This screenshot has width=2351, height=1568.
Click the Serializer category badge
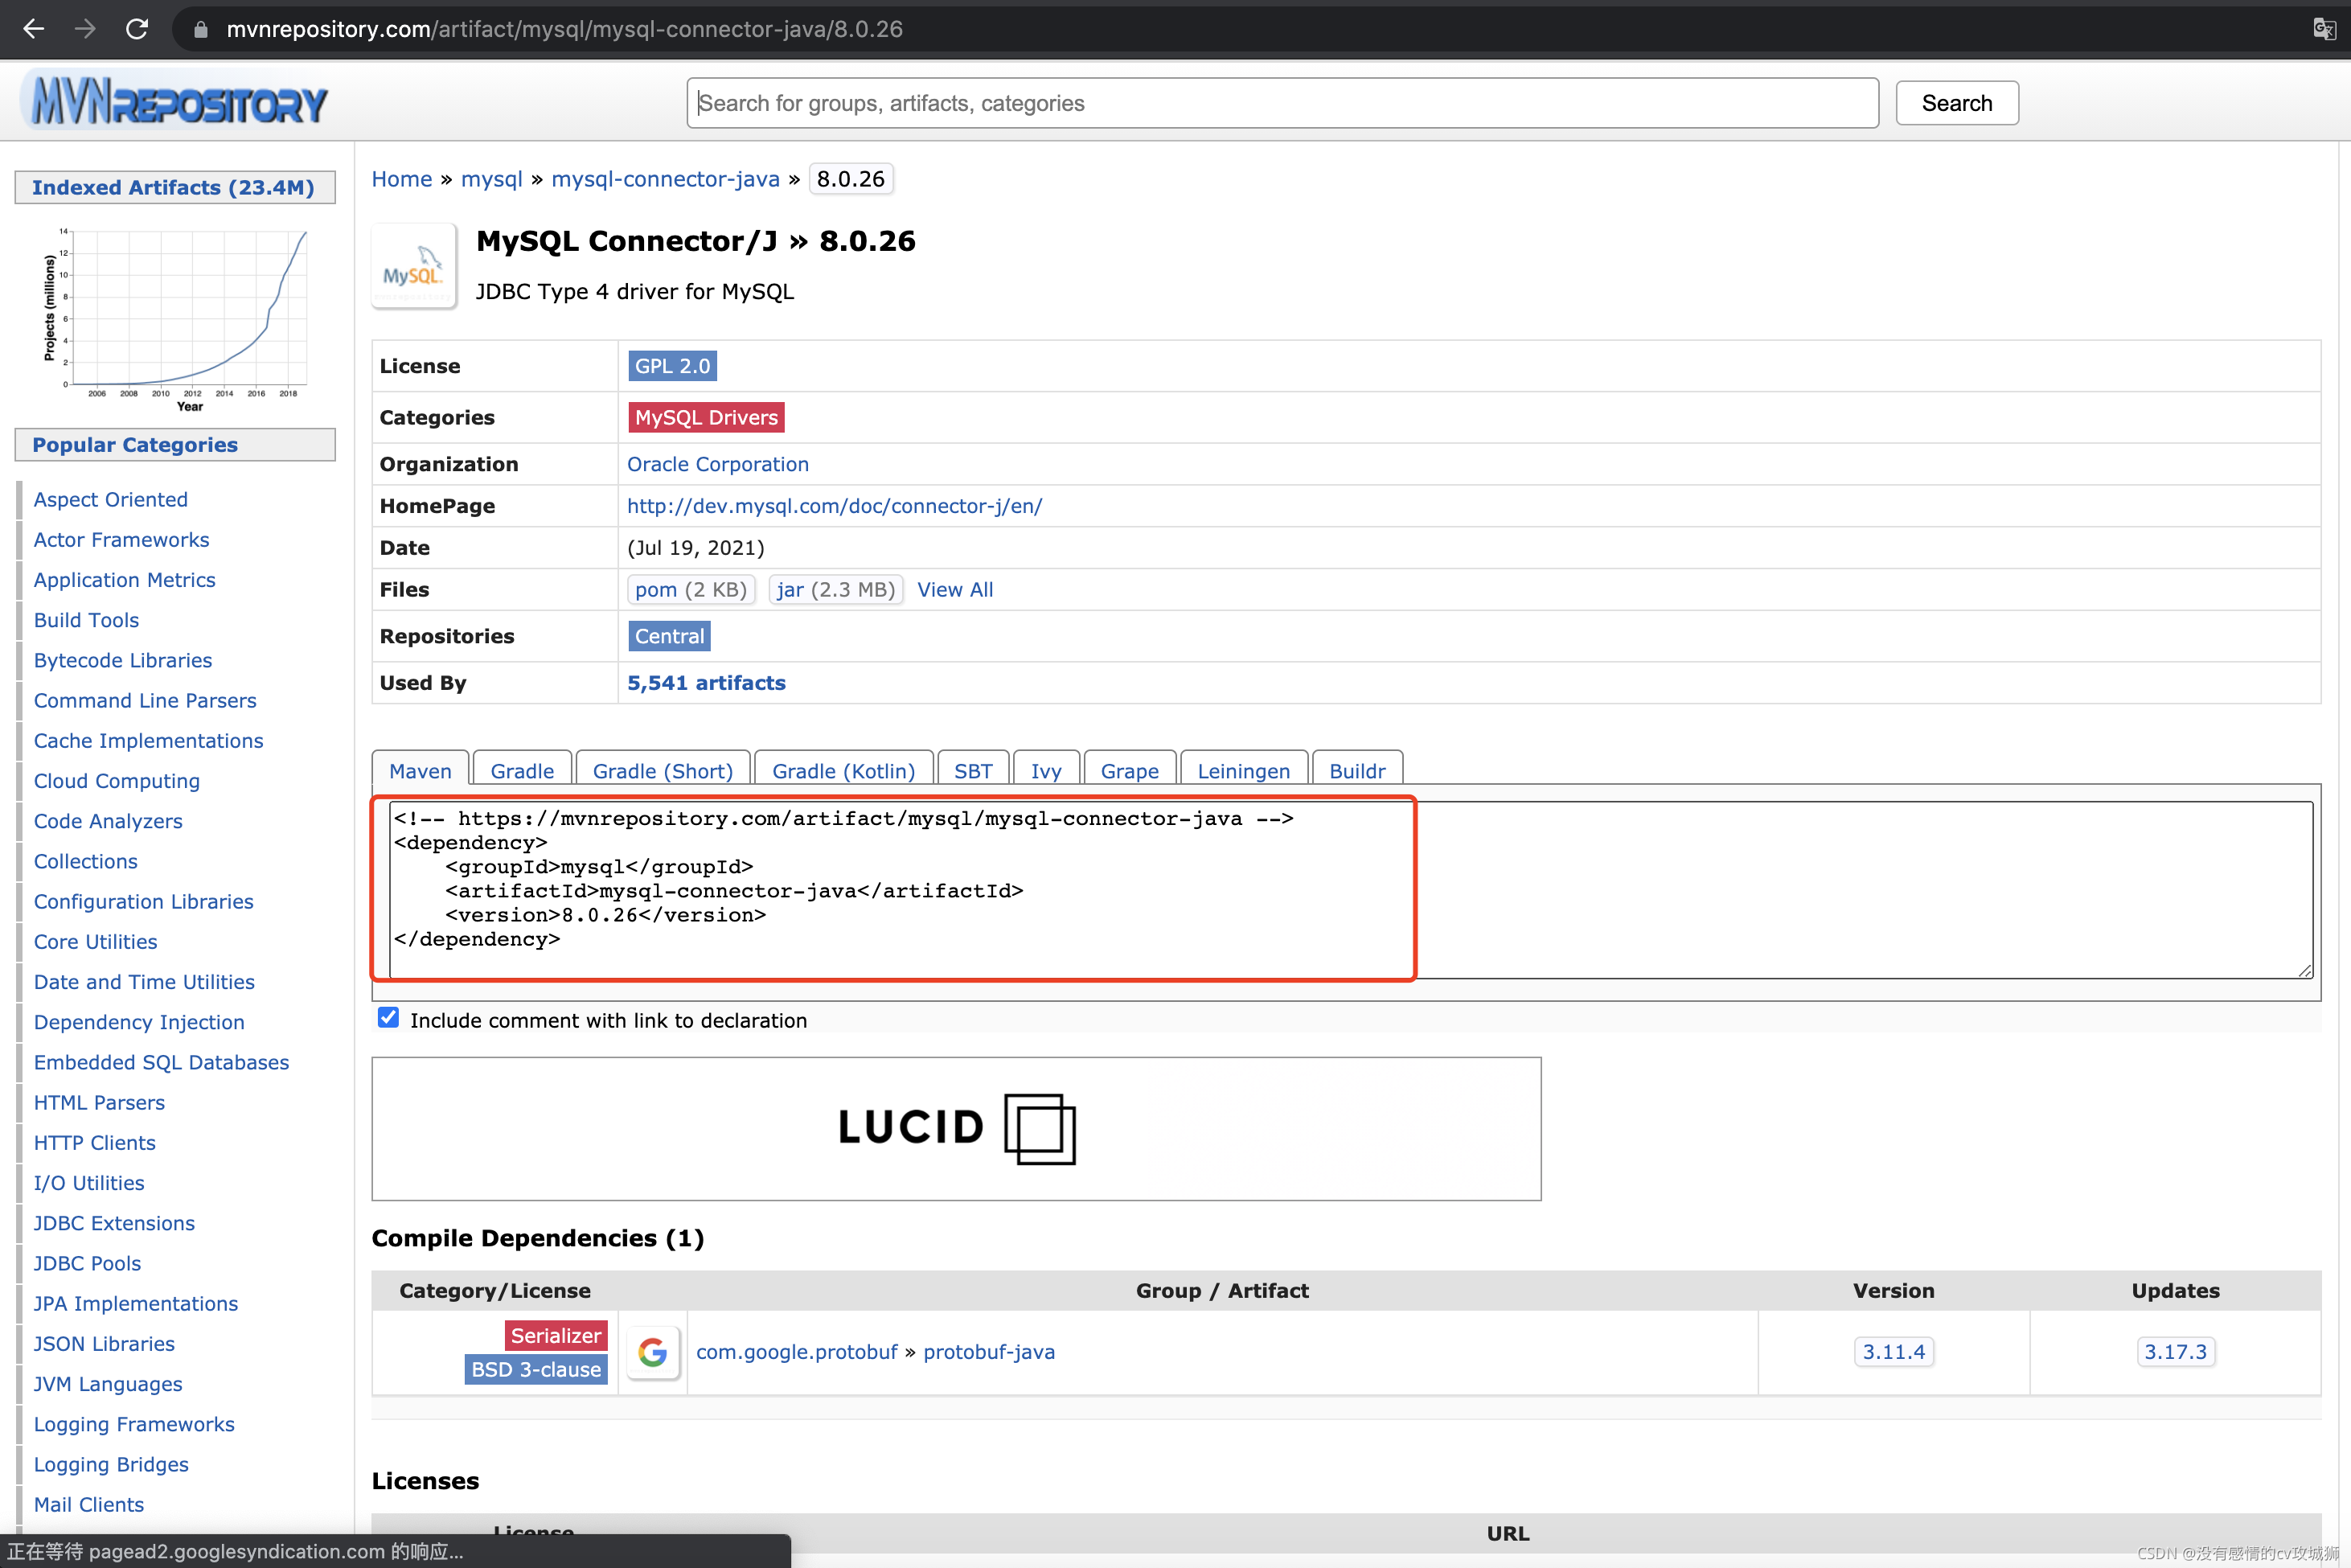(x=556, y=1336)
